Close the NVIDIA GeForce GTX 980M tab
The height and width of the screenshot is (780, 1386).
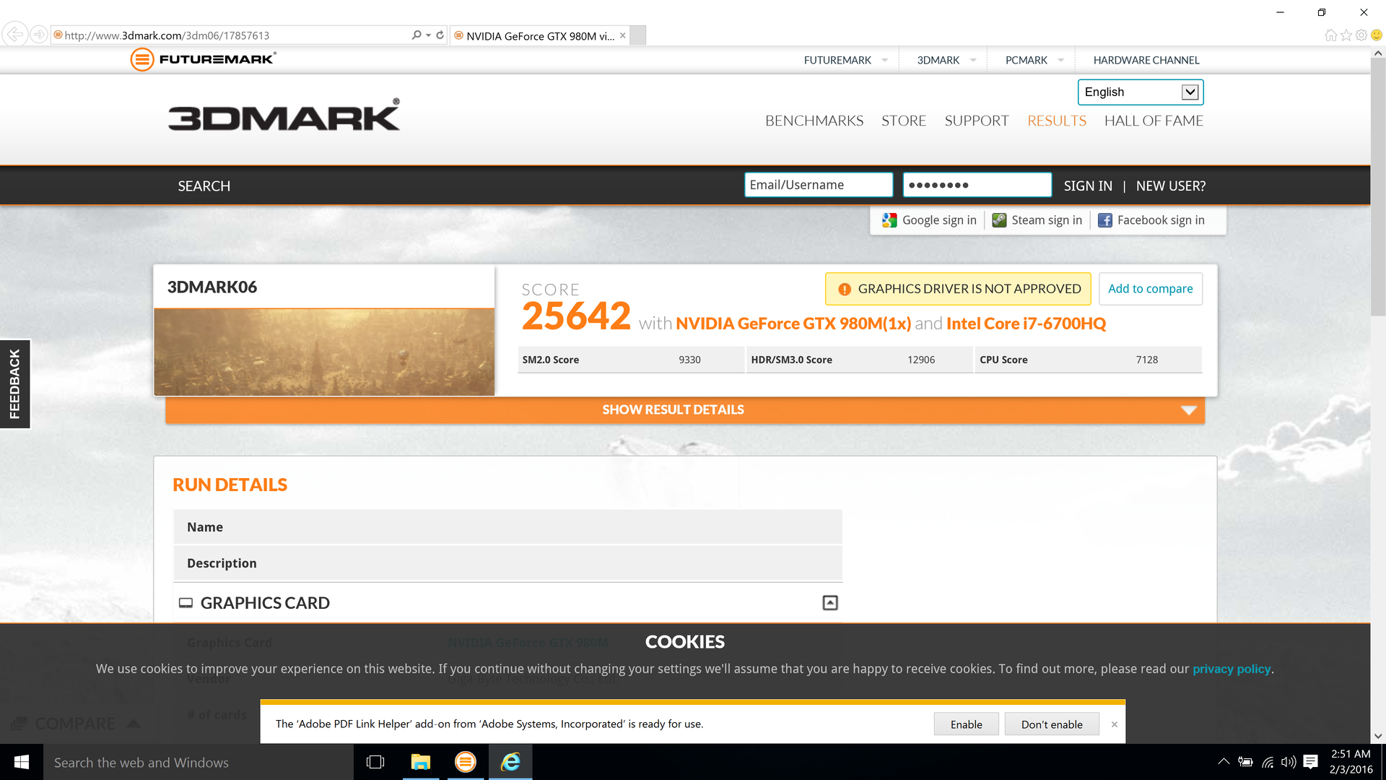pos(622,35)
